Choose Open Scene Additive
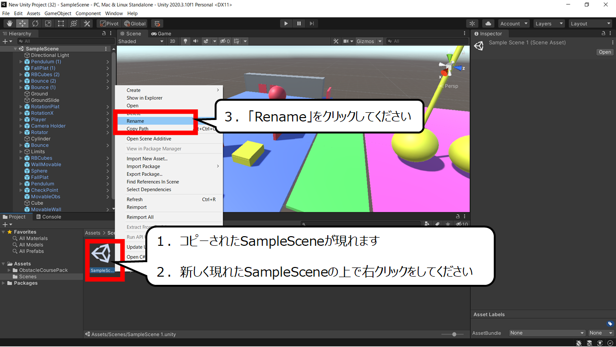The width and height of the screenshot is (616, 347). point(149,139)
